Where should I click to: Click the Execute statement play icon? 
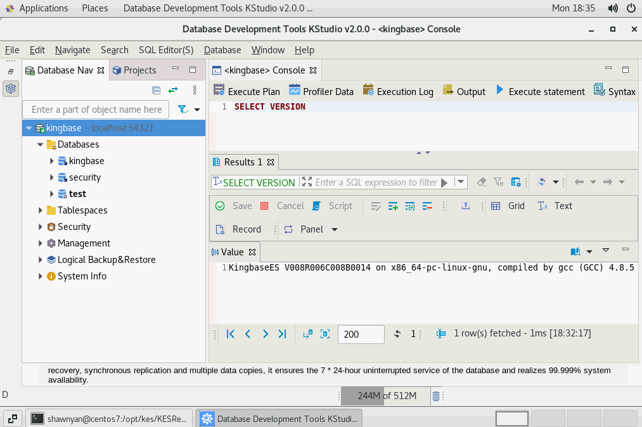(499, 91)
